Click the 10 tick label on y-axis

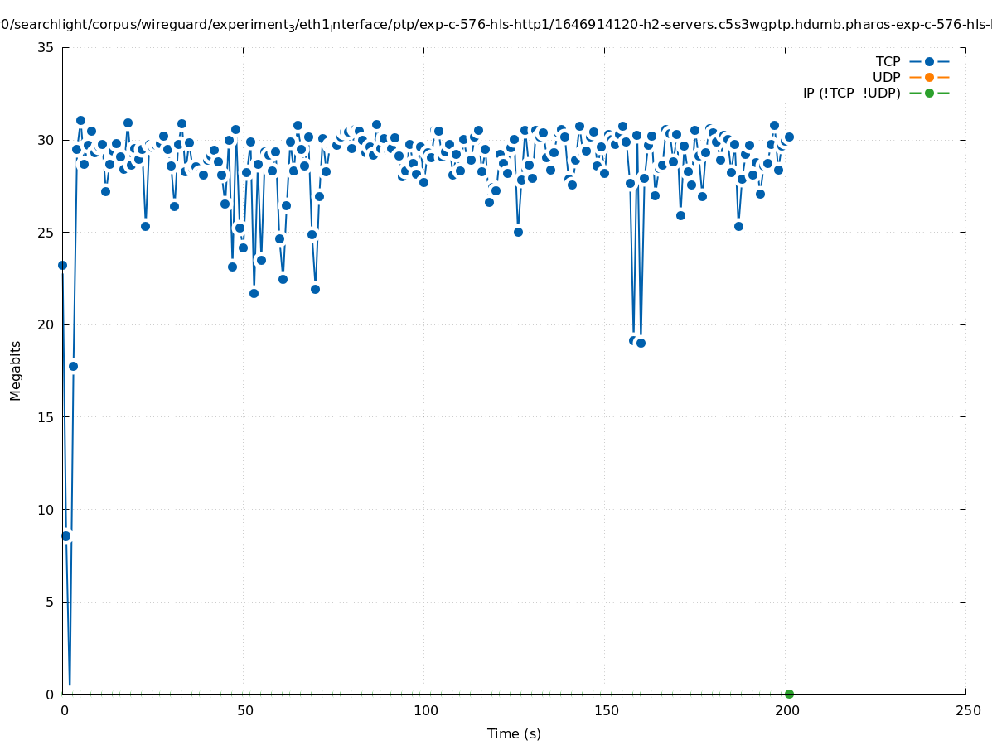[x=46, y=509]
